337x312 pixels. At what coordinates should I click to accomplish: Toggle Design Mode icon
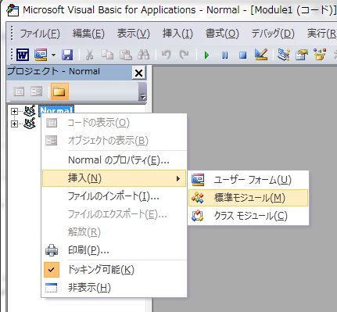click(261, 55)
